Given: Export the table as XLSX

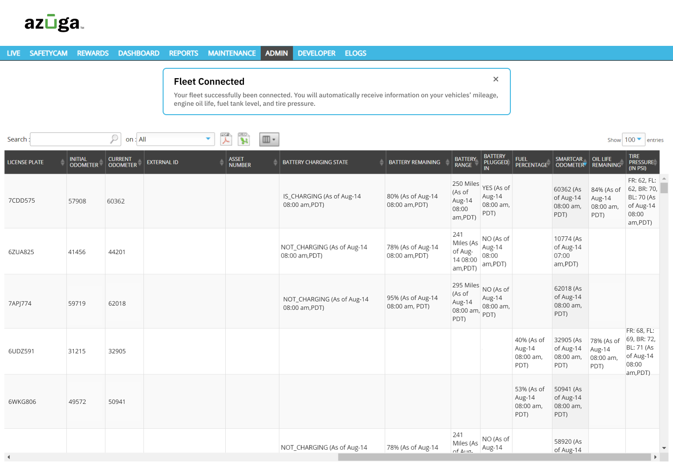Looking at the screenshot, I should point(243,139).
